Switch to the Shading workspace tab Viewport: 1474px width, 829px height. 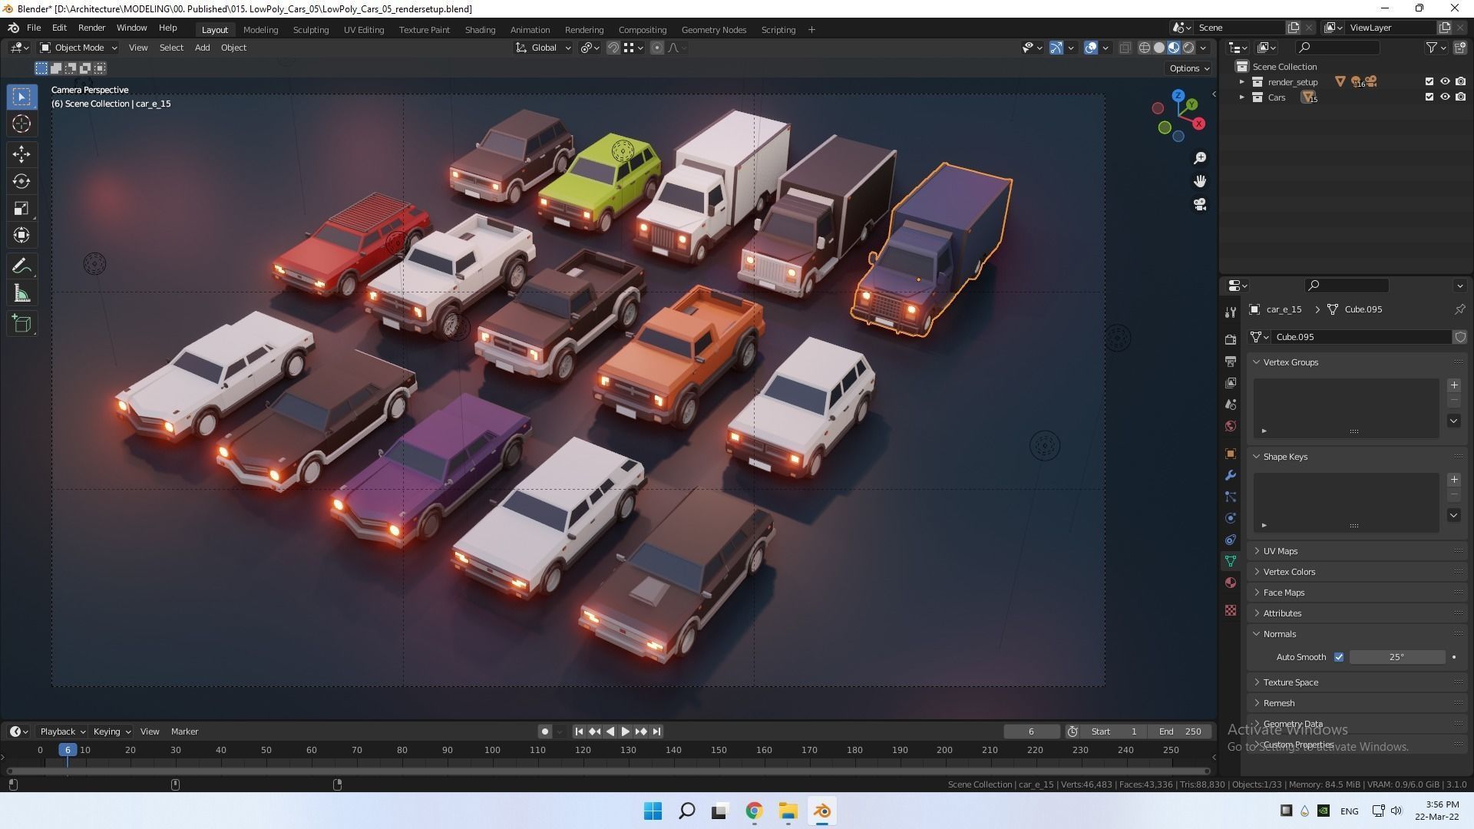(x=480, y=30)
